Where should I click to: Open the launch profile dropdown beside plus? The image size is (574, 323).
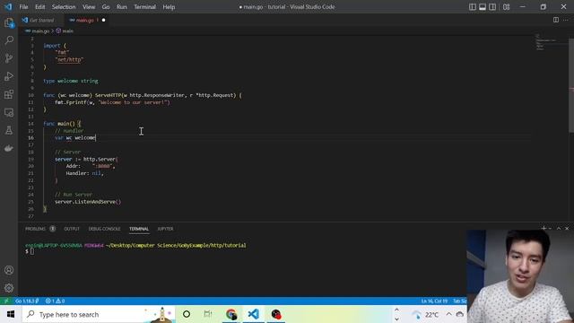[x=550, y=229]
